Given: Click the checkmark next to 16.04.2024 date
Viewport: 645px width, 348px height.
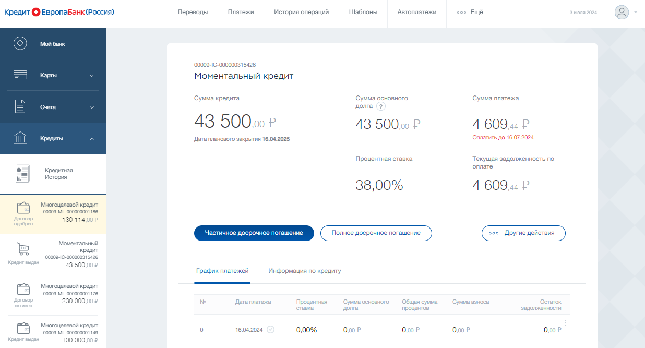Looking at the screenshot, I should tap(270, 329).
